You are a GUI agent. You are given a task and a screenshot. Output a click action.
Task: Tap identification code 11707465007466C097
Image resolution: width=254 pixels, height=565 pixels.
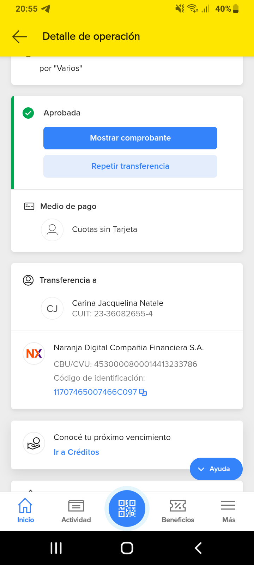[95, 392]
